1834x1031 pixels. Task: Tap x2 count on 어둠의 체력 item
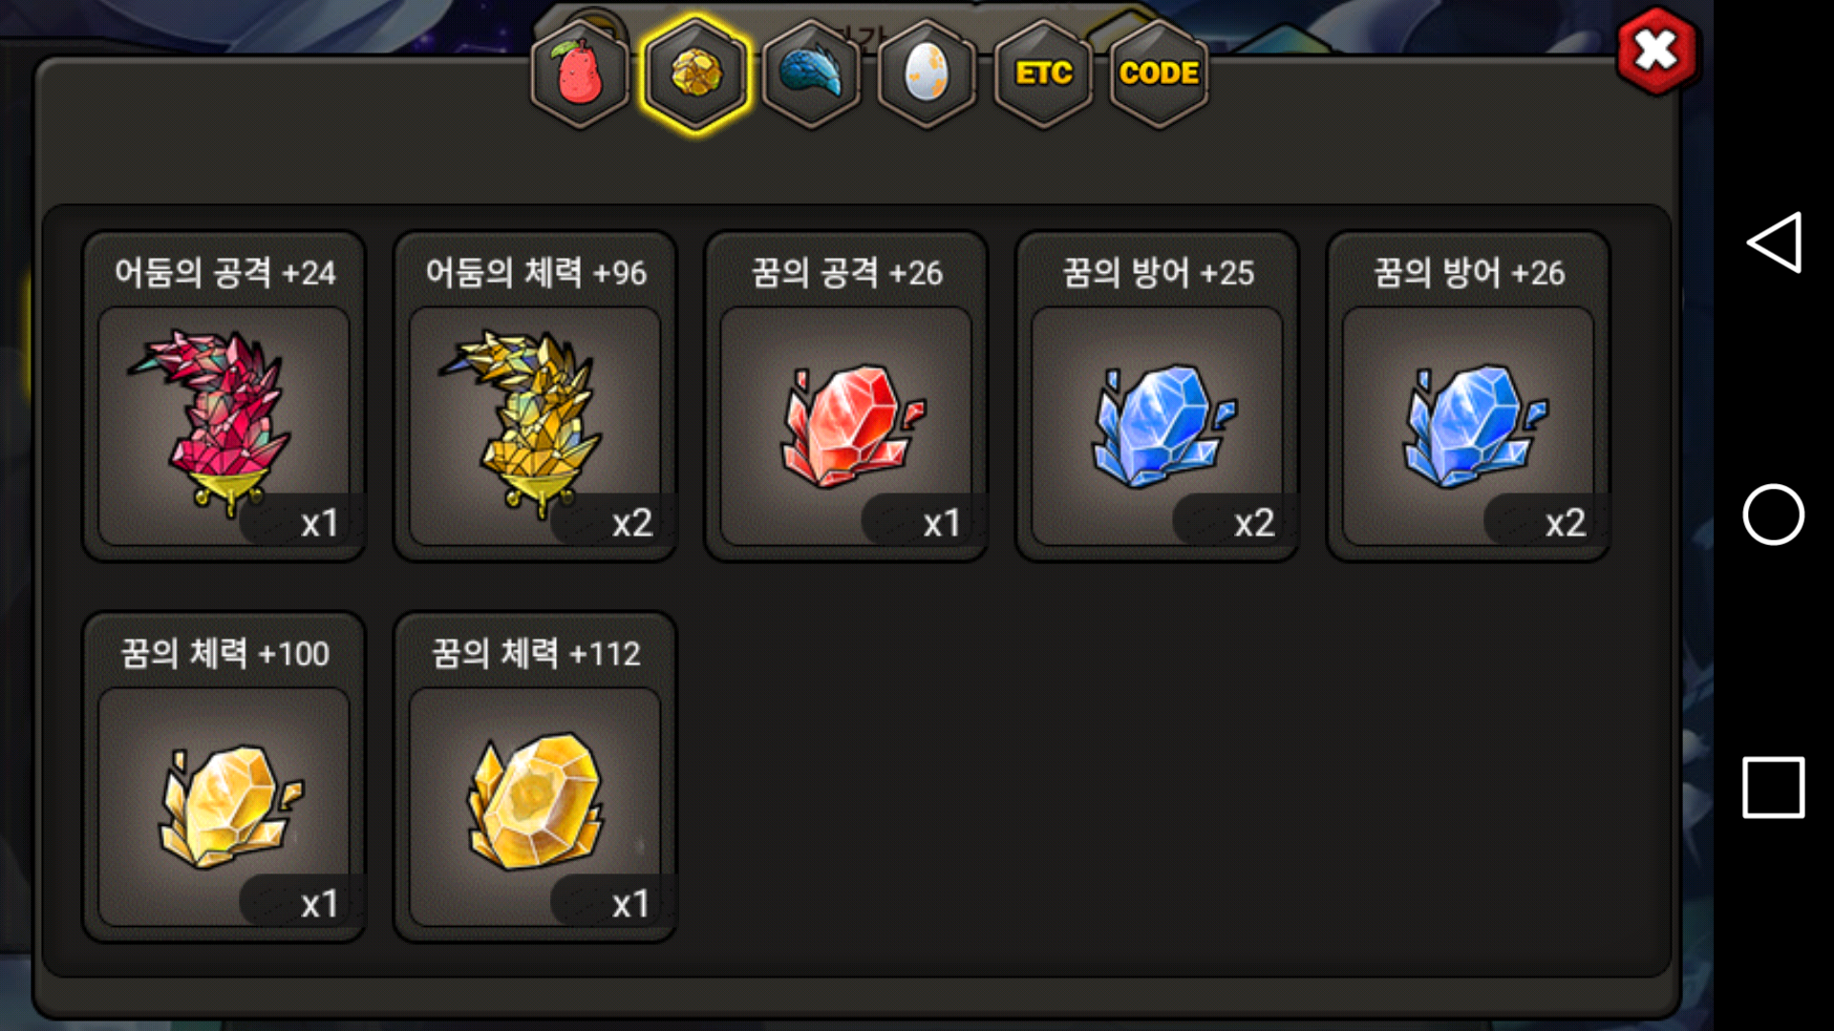(632, 522)
